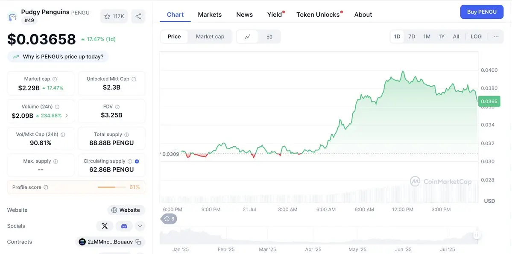Select the All time range
The height and width of the screenshot is (254, 512).
(456, 37)
